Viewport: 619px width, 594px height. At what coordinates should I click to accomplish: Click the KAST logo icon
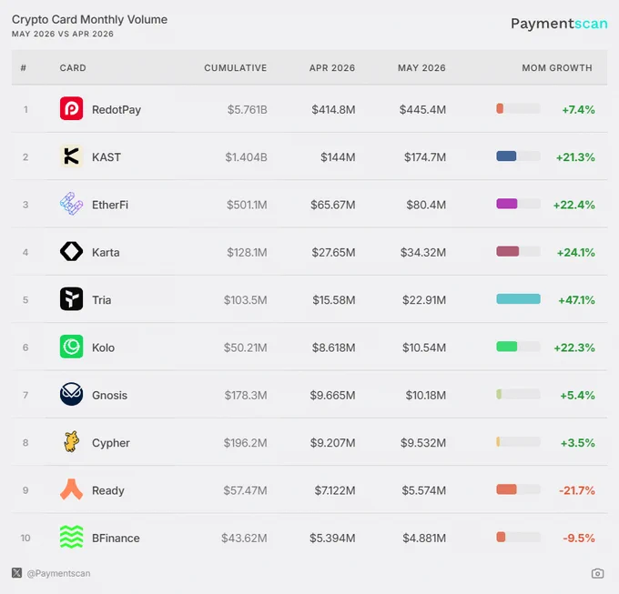tap(71, 156)
